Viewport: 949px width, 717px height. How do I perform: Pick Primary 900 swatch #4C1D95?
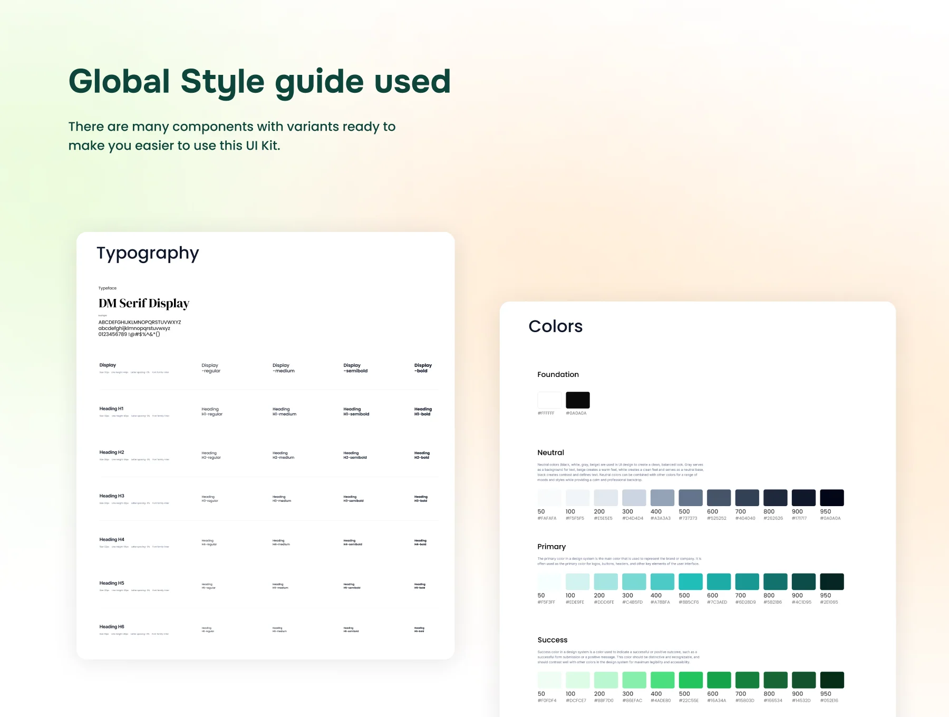coord(803,582)
